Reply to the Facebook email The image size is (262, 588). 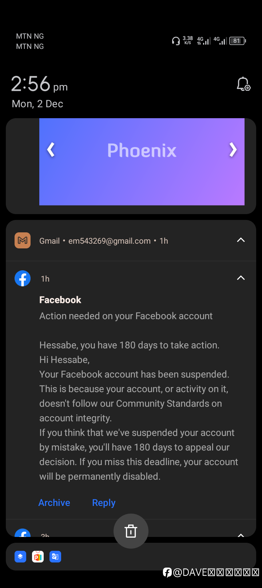[x=104, y=503]
